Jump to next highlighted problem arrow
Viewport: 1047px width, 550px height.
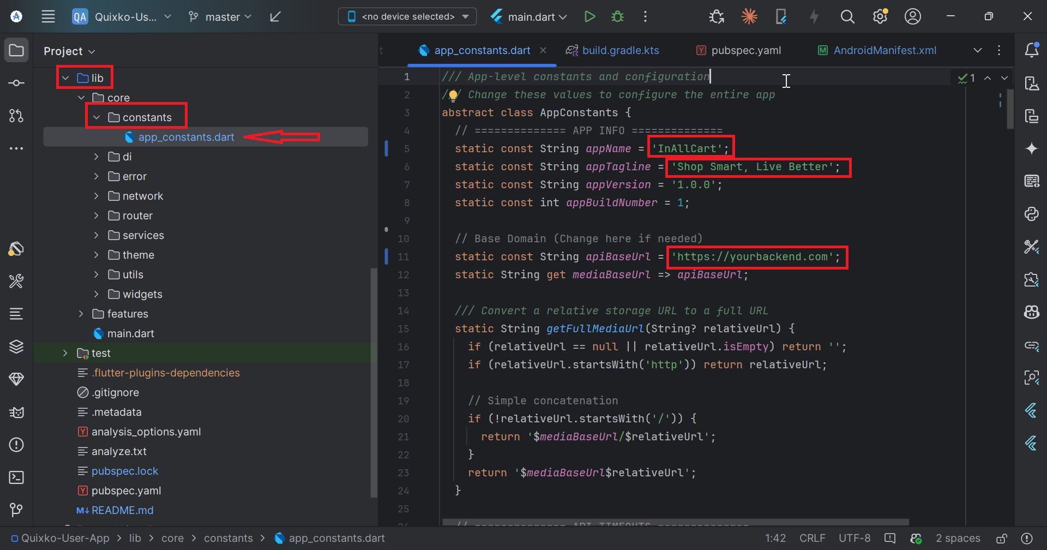click(x=1004, y=78)
